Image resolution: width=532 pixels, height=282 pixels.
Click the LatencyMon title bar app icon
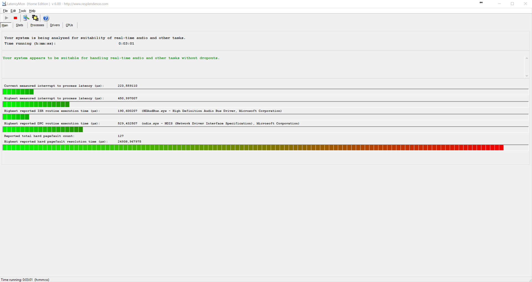(x=4, y=4)
